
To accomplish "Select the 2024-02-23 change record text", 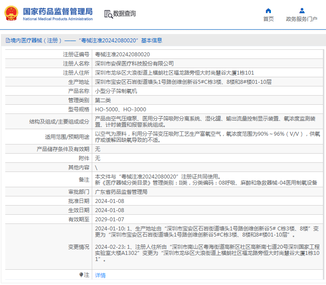I will tap(207, 253).
